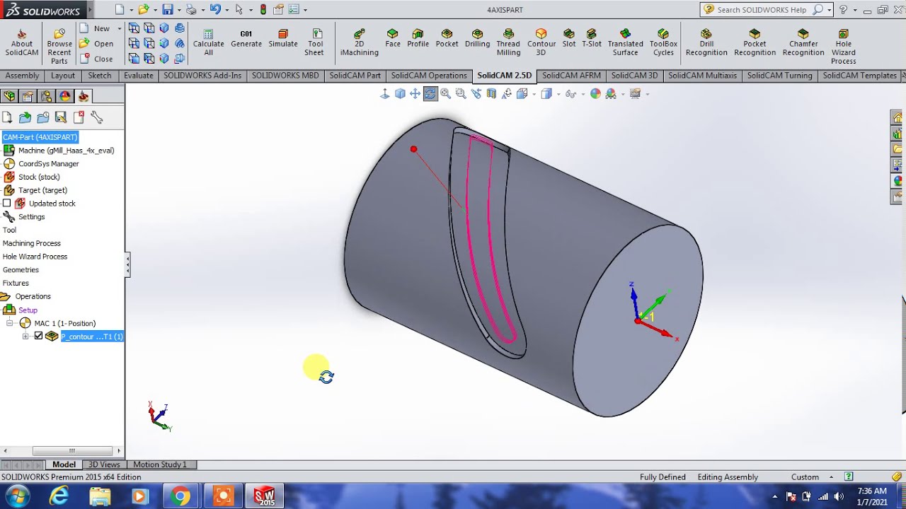Add a Thread Milling operation

click(x=508, y=43)
